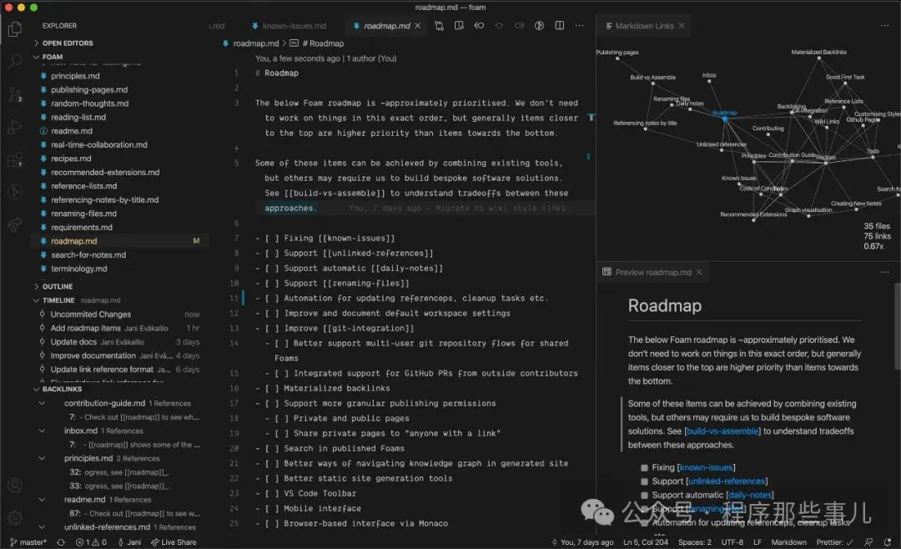
Task: Open Run and Debug view
Action: (15, 127)
